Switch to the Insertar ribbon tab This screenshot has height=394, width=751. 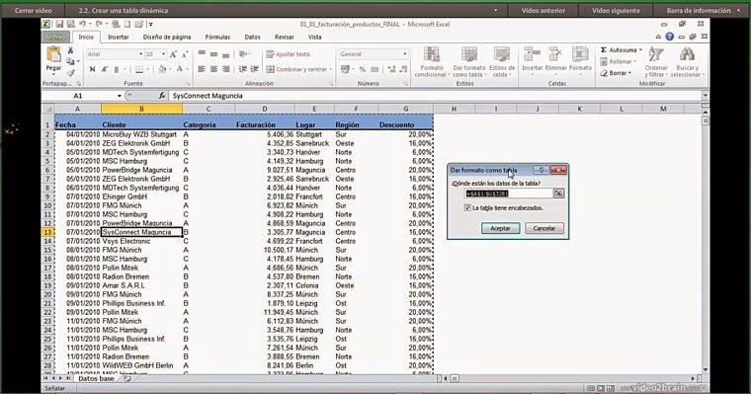tap(118, 37)
